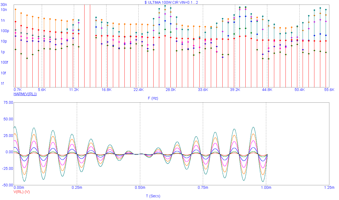Click the 22.4K frequency tick label

pos(138,90)
